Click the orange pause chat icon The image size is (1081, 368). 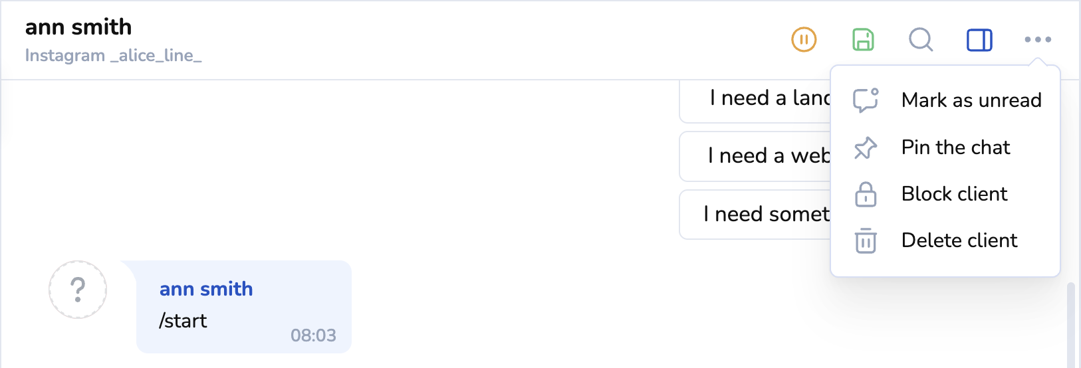804,40
